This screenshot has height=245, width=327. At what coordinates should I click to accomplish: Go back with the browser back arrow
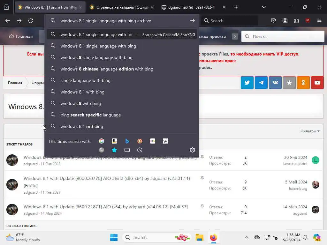pyautogui.click(x=8, y=21)
